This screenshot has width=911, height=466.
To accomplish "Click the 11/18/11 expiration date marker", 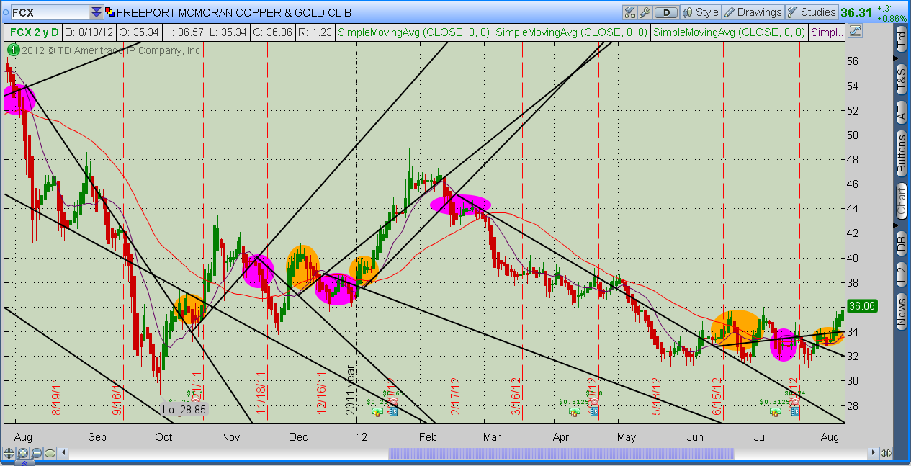I will 261,393.
